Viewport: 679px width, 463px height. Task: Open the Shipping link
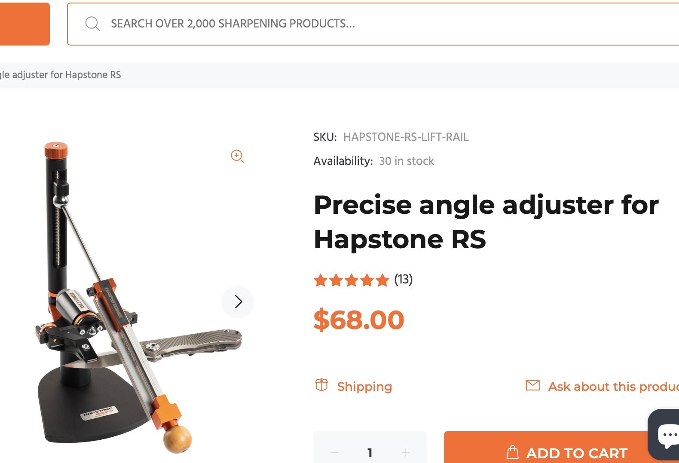[x=364, y=387]
